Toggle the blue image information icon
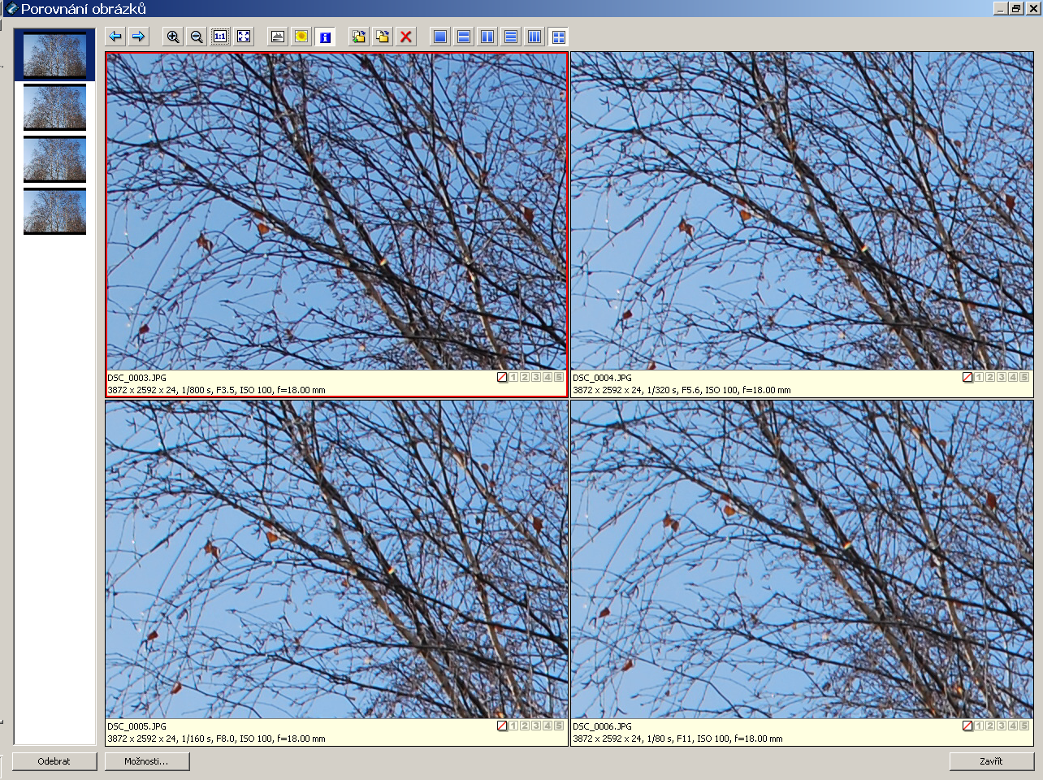1043x780 pixels. [325, 37]
